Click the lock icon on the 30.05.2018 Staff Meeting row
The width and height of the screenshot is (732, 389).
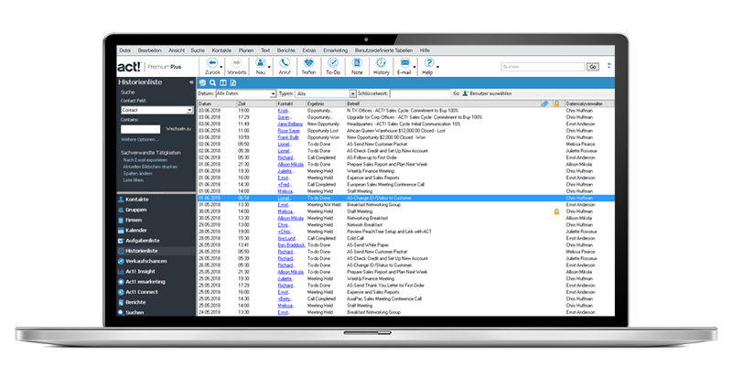[x=556, y=211]
